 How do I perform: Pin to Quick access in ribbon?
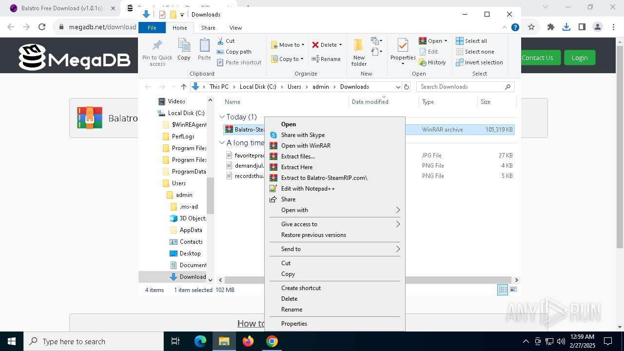tap(157, 53)
